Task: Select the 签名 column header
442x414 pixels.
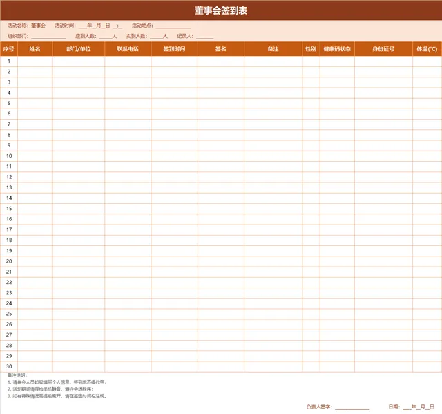Action: tap(221, 49)
